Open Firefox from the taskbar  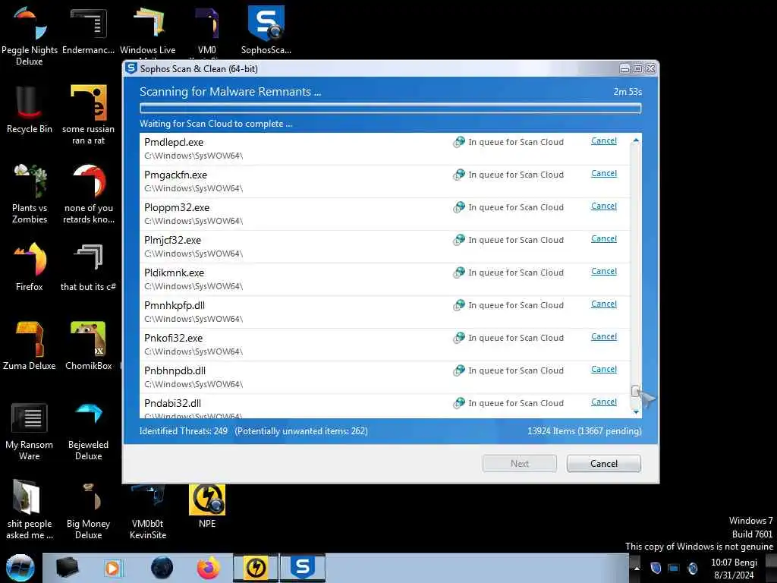209,568
